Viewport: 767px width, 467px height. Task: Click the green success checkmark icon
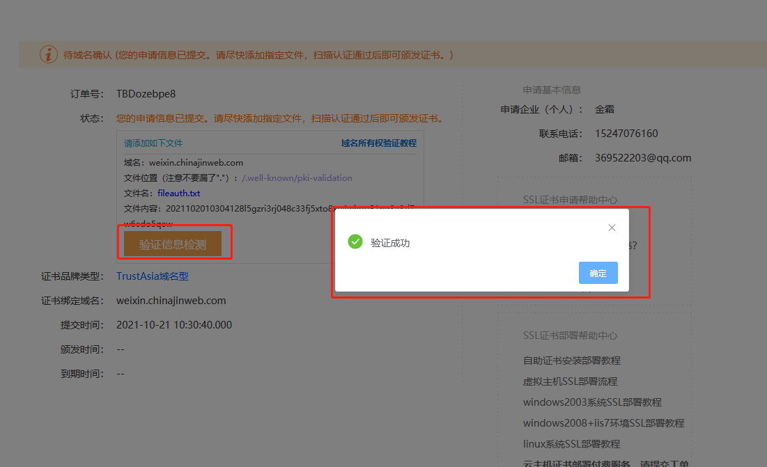point(355,242)
